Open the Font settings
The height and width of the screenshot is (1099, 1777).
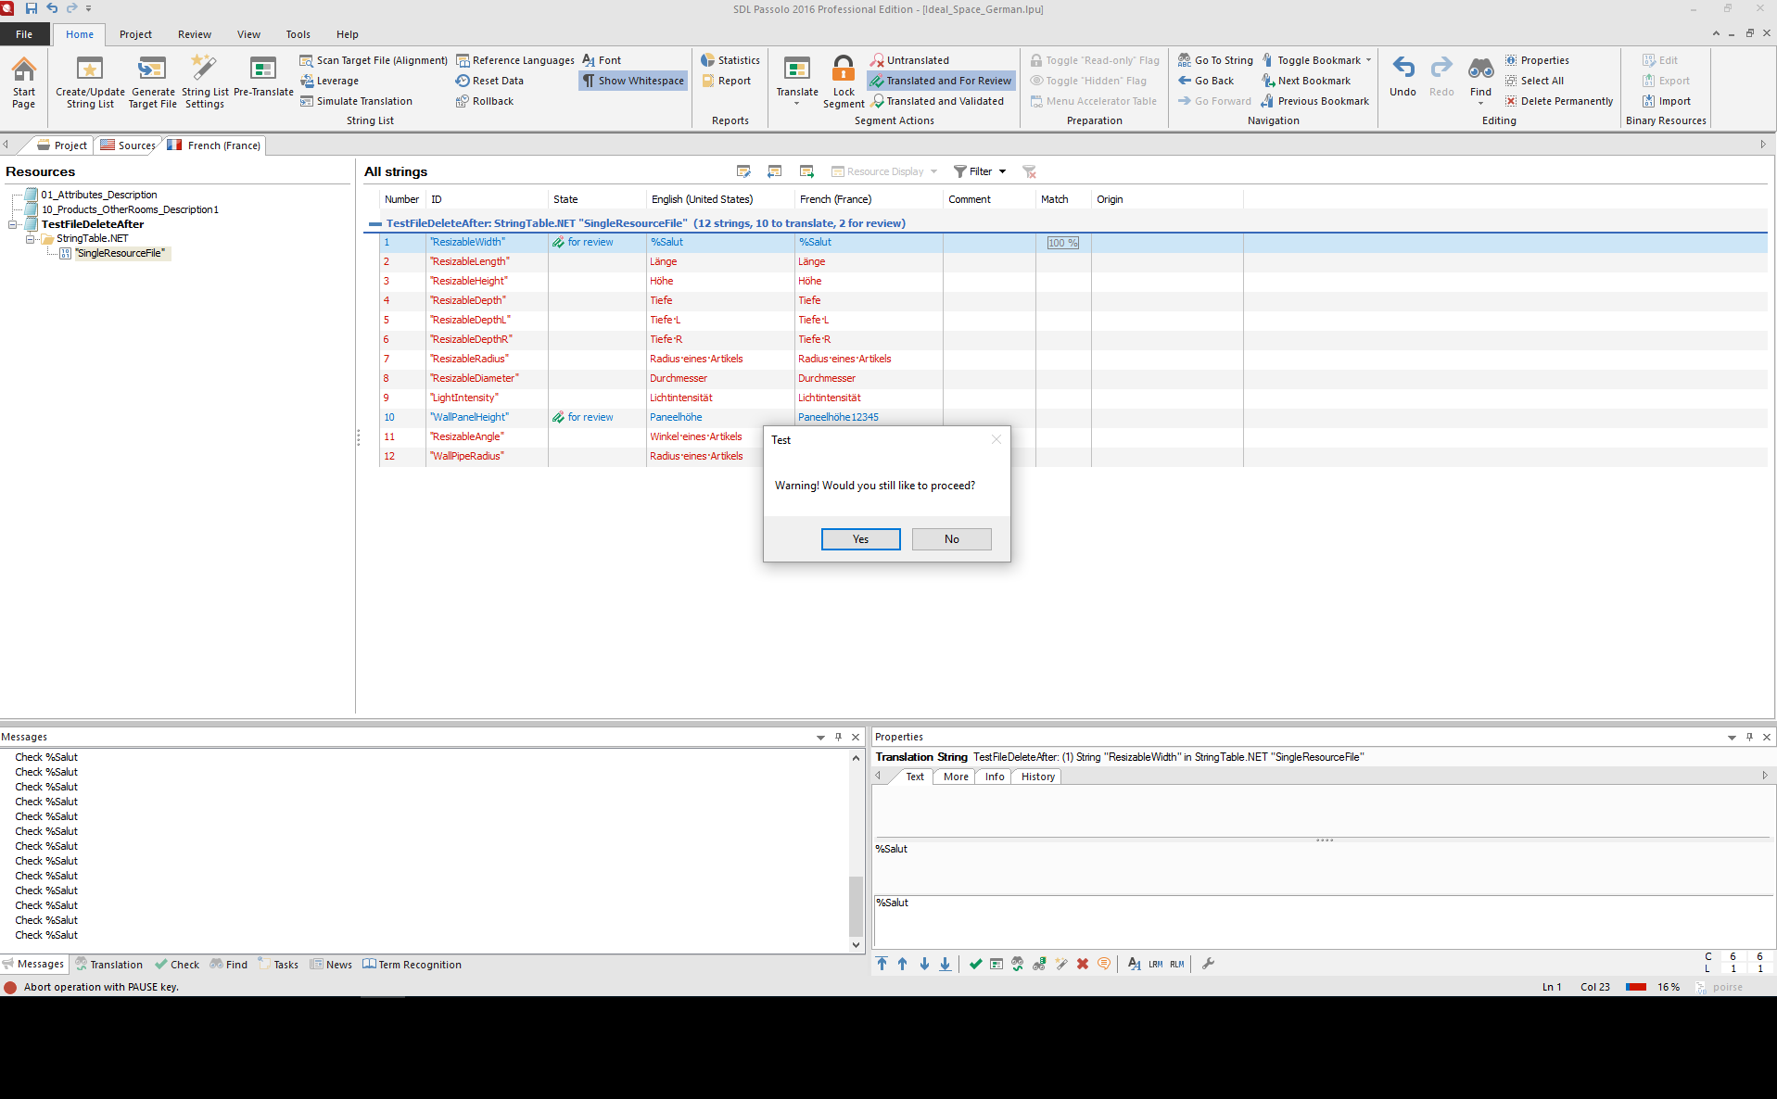point(602,60)
